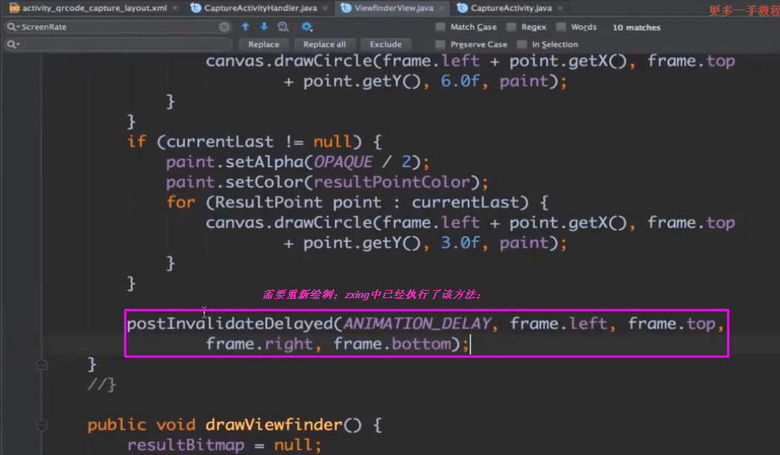Viewport: 780px width, 455px height.
Task: Close the activity_qrcode_capture_layout.xml tab
Action: (175, 8)
